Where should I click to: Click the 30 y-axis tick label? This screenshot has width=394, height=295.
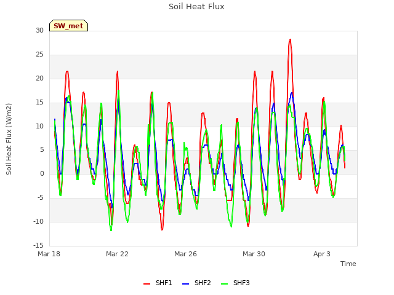[39, 31]
